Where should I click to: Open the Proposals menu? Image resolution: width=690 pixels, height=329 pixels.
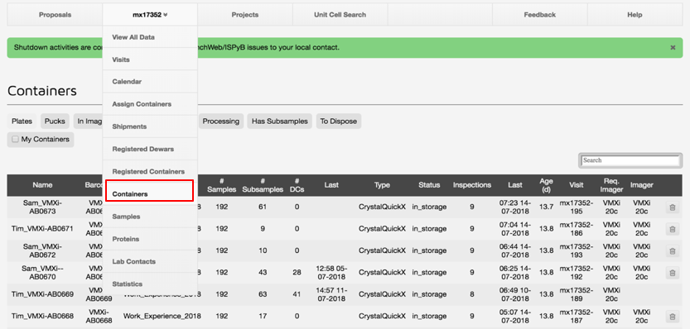tap(55, 15)
